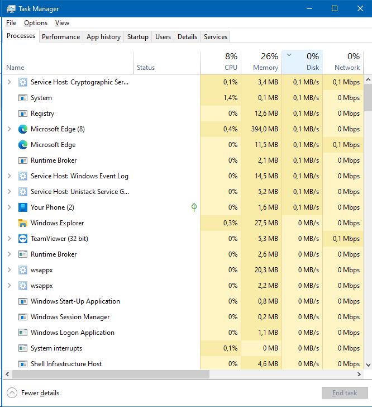The width and height of the screenshot is (372, 407).
Task: Go to the Services tab
Action: 216,37
